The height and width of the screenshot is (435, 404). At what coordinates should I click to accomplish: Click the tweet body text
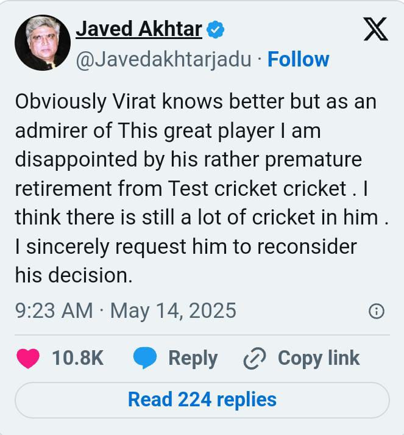(195, 189)
